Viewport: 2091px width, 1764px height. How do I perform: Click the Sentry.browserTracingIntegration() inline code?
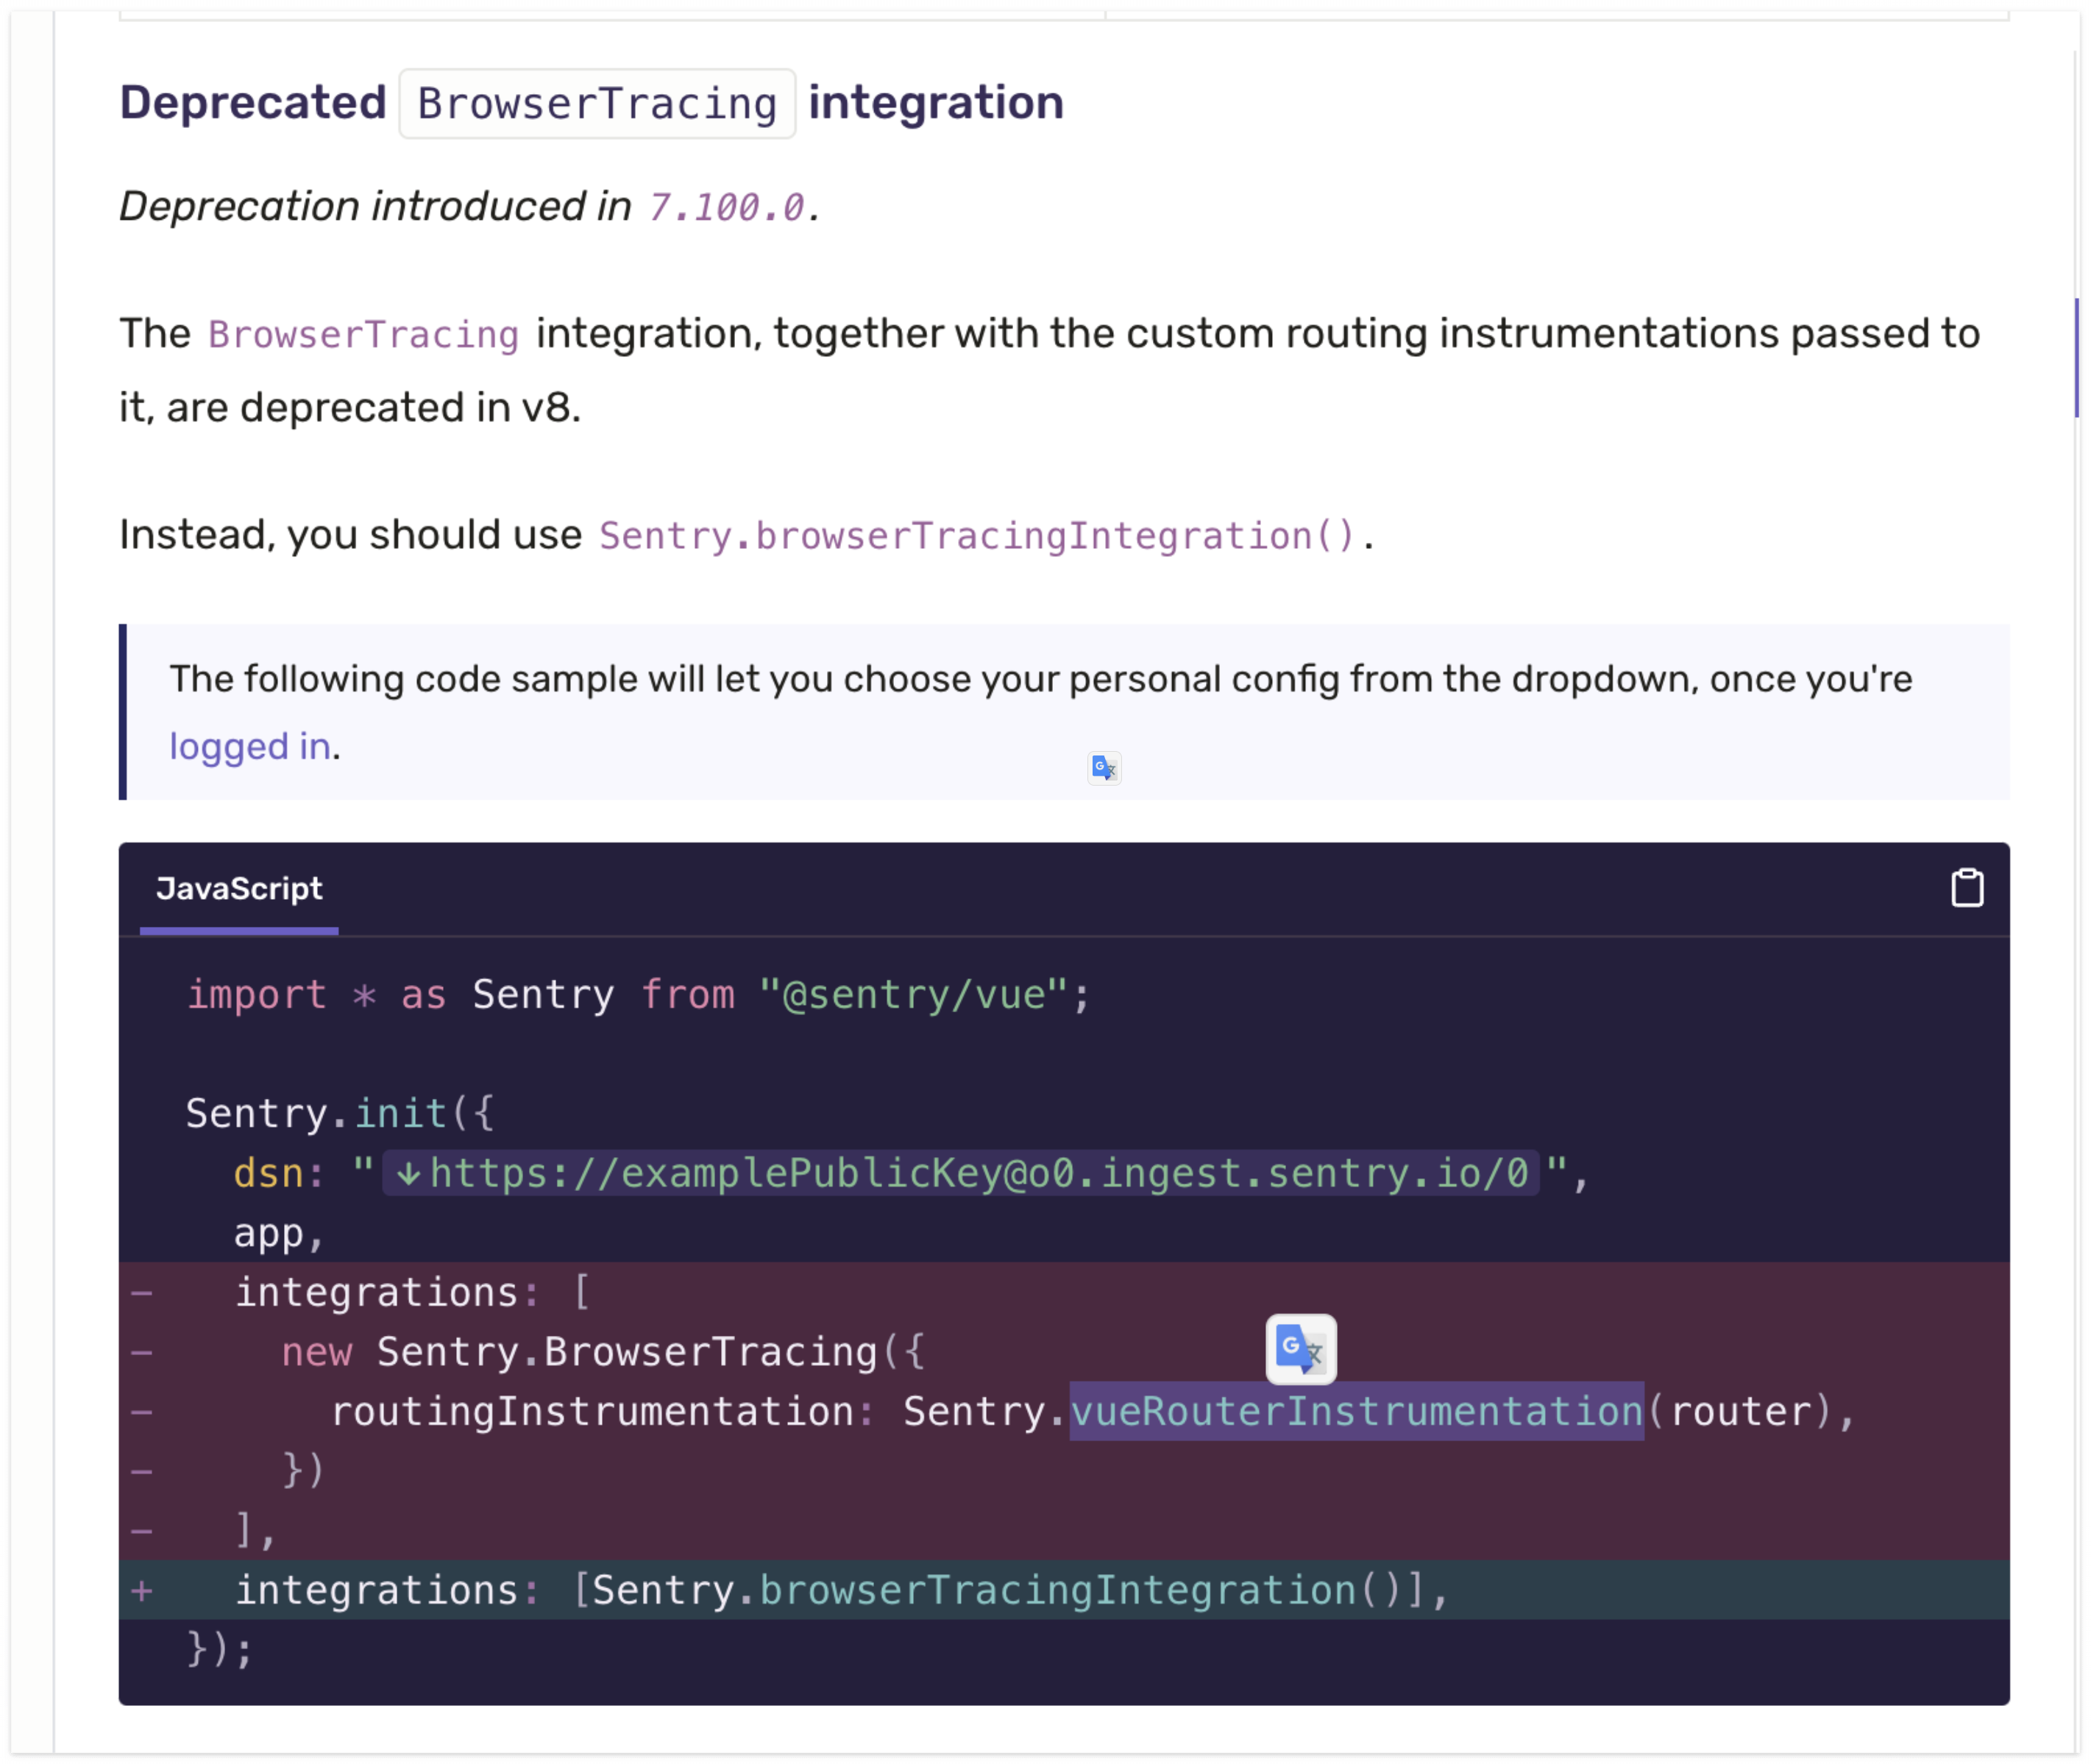tap(977, 536)
